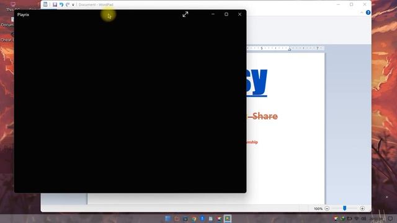Open the blue round app icon on the taskbar
The image size is (397, 223).
click(x=202, y=219)
